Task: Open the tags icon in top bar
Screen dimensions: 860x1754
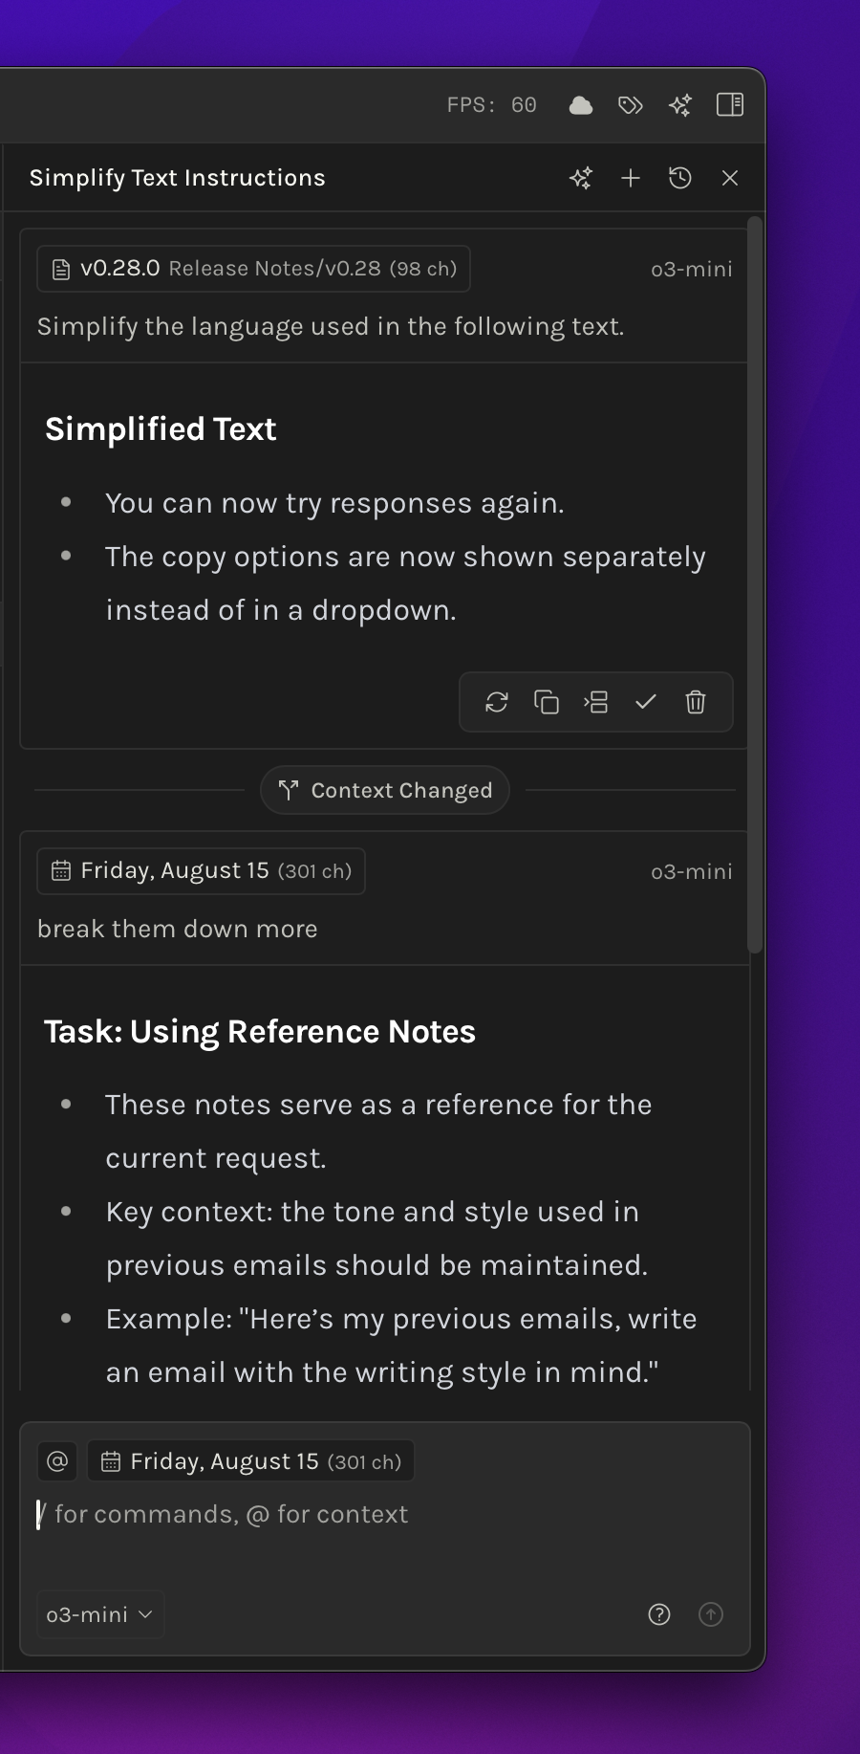Action: [x=631, y=105]
